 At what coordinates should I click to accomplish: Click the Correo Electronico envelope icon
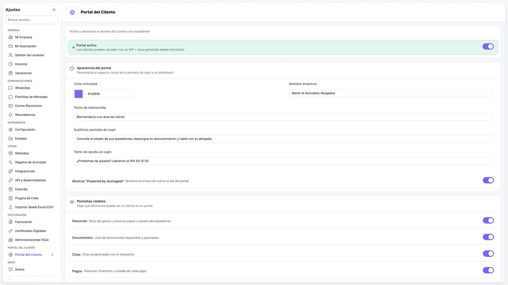pyautogui.click(x=11, y=106)
